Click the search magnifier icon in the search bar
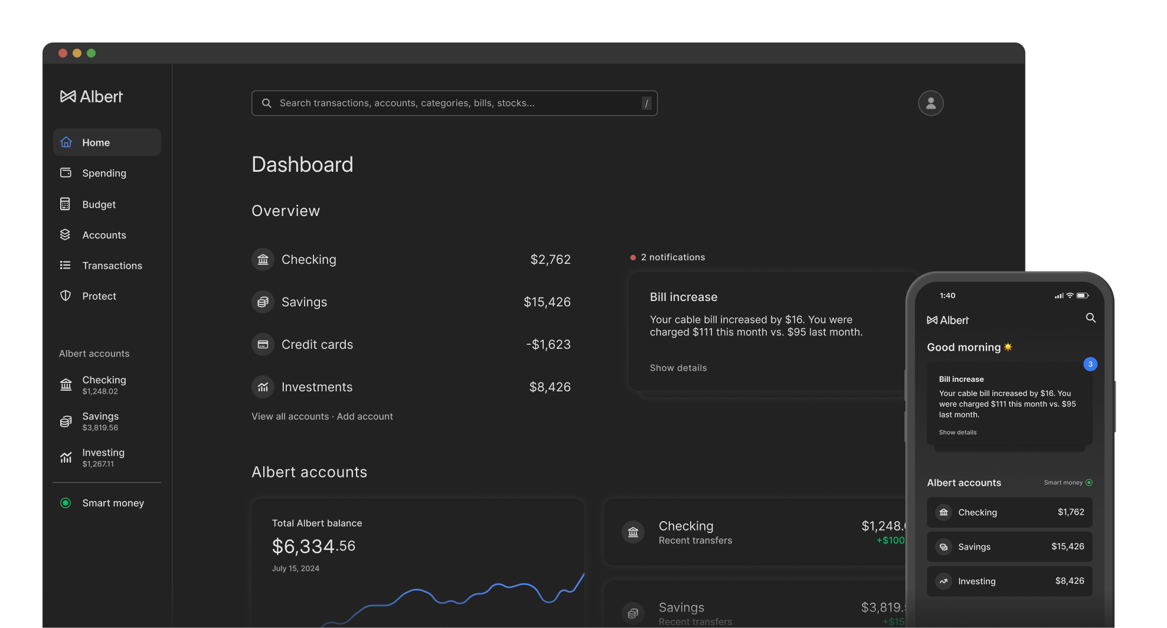This screenshot has height=628, width=1167. [x=267, y=103]
